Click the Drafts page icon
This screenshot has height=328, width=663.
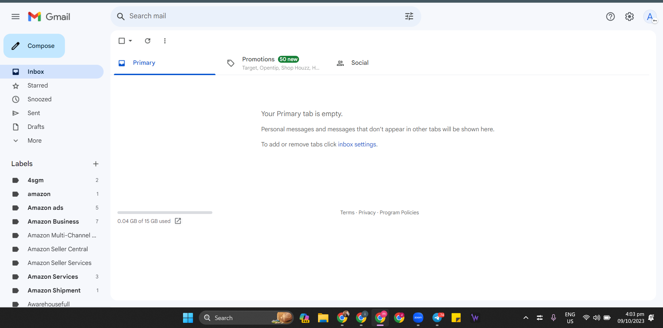(16, 127)
